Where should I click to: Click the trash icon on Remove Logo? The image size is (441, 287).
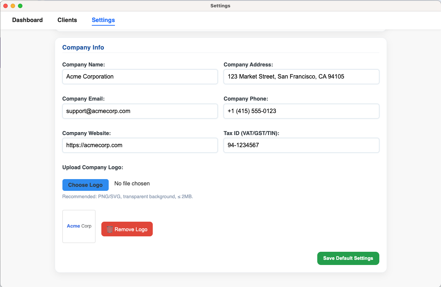[110, 229]
